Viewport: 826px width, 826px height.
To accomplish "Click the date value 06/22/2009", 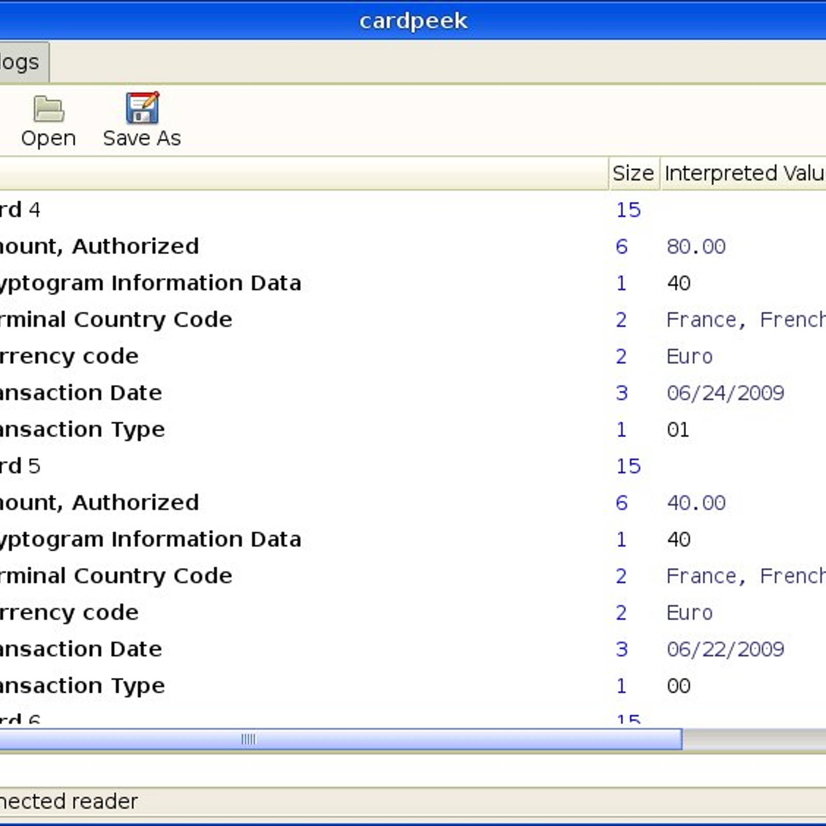I will [x=725, y=649].
